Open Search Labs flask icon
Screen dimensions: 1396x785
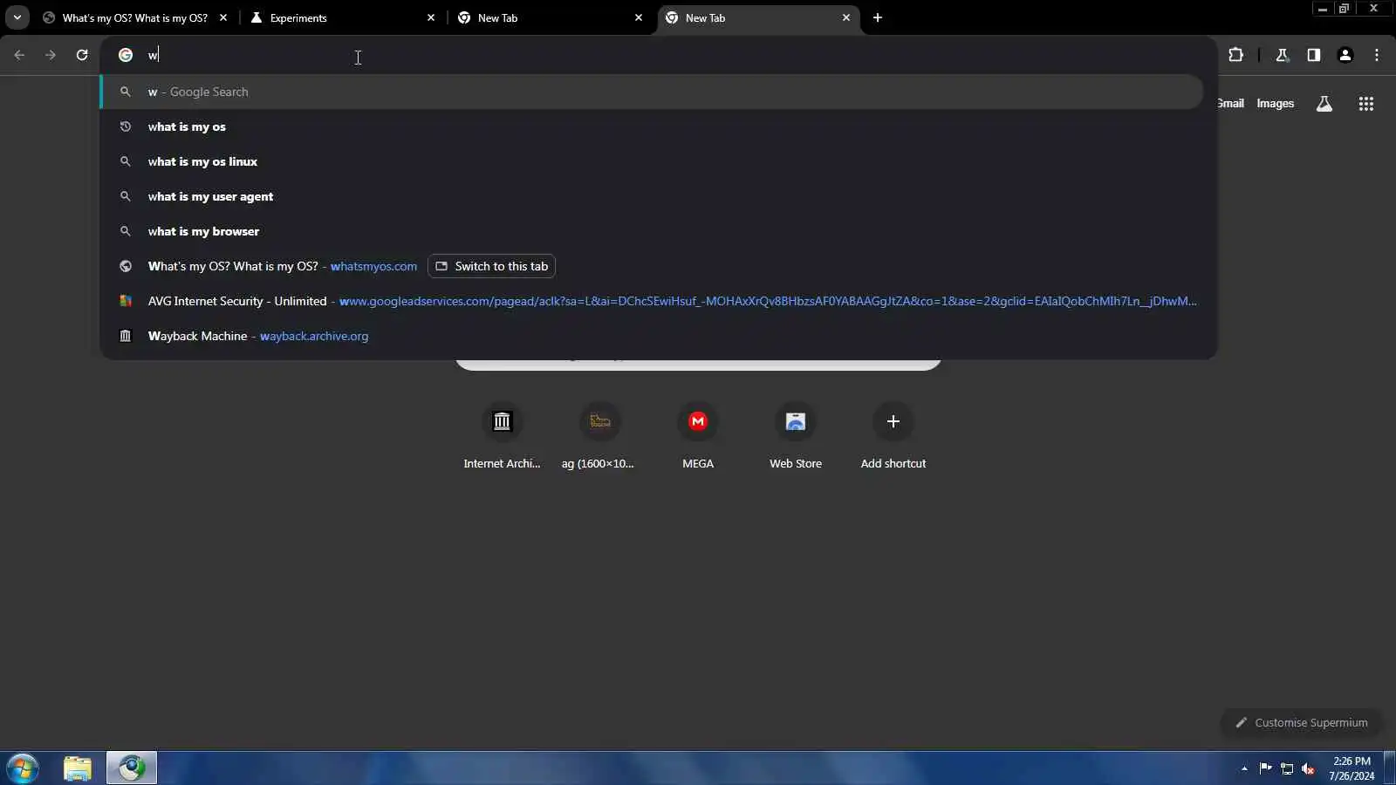tap(1324, 104)
